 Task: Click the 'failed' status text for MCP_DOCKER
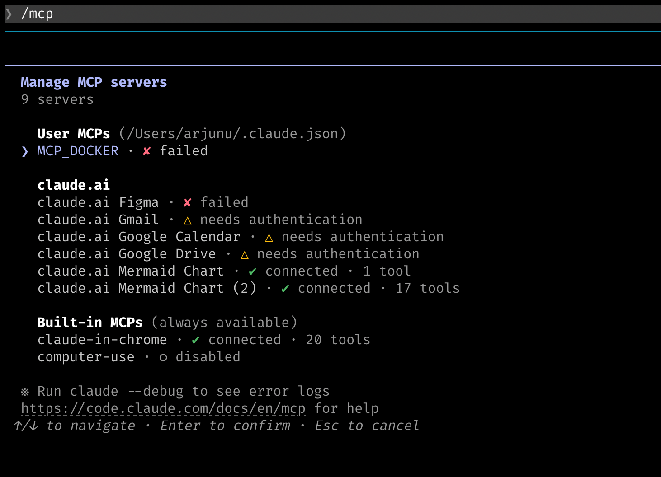(184, 151)
